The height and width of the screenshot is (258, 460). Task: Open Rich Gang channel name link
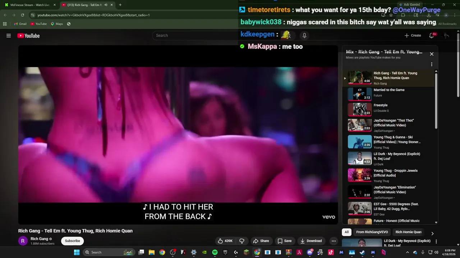(x=39, y=239)
